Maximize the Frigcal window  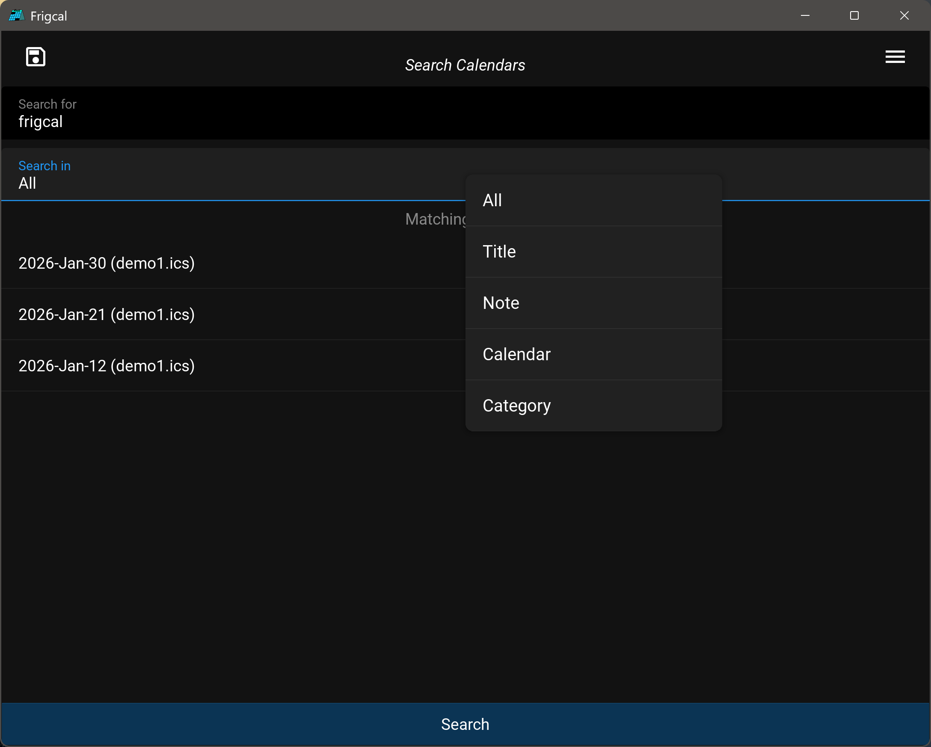tap(854, 15)
